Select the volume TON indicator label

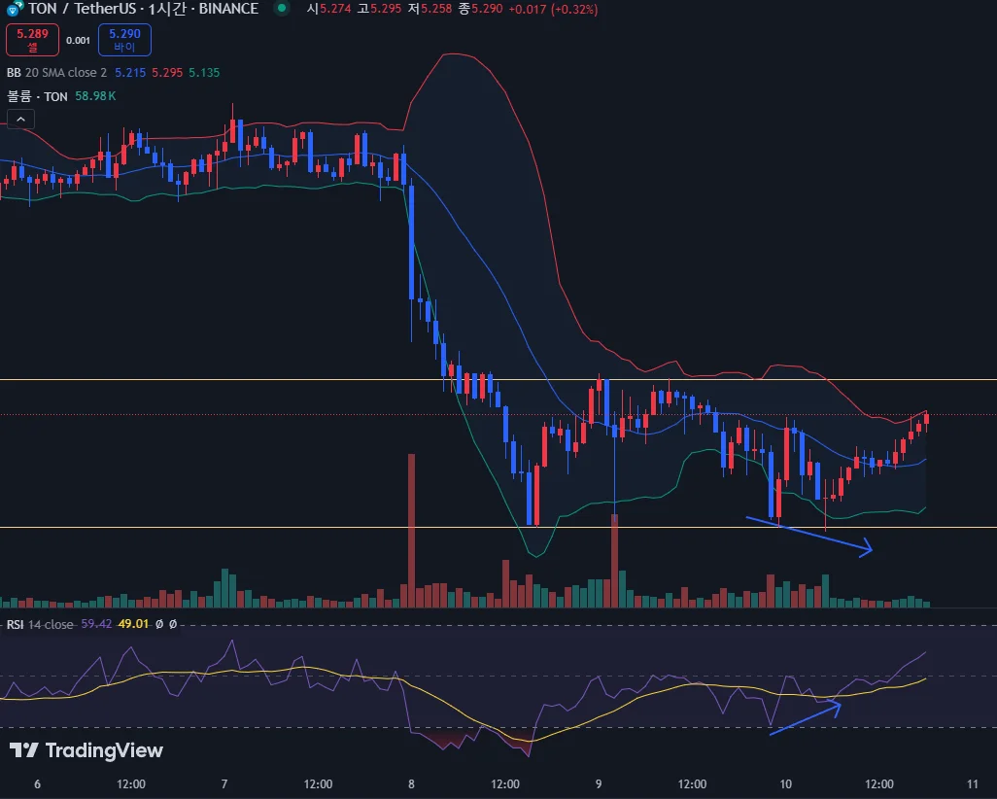coord(37,96)
